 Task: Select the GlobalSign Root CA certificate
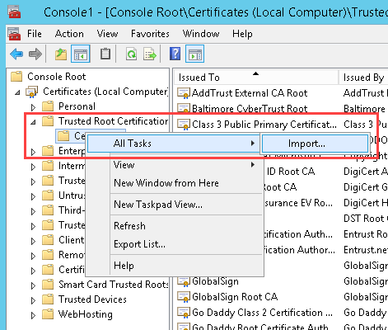235,297
